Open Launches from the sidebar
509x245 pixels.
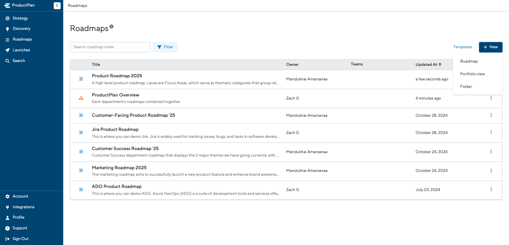coord(21,50)
